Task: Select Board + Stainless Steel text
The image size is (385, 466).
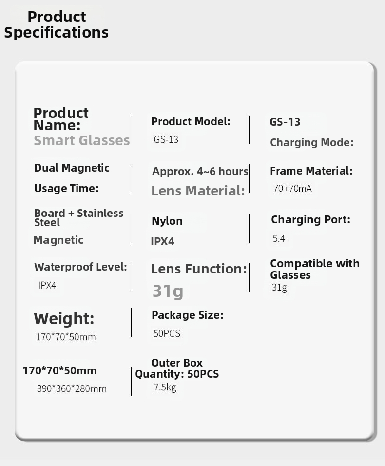Action: [79, 217]
